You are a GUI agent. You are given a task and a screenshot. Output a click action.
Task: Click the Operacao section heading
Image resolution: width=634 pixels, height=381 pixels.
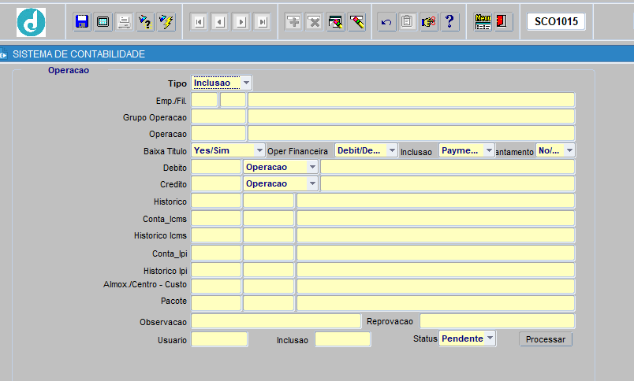pyautogui.click(x=69, y=70)
